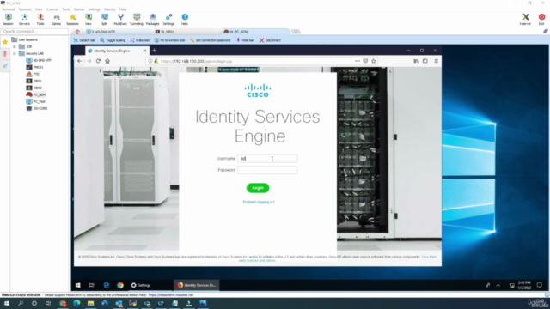
Task: Click Fit to window size
Action: point(169,40)
